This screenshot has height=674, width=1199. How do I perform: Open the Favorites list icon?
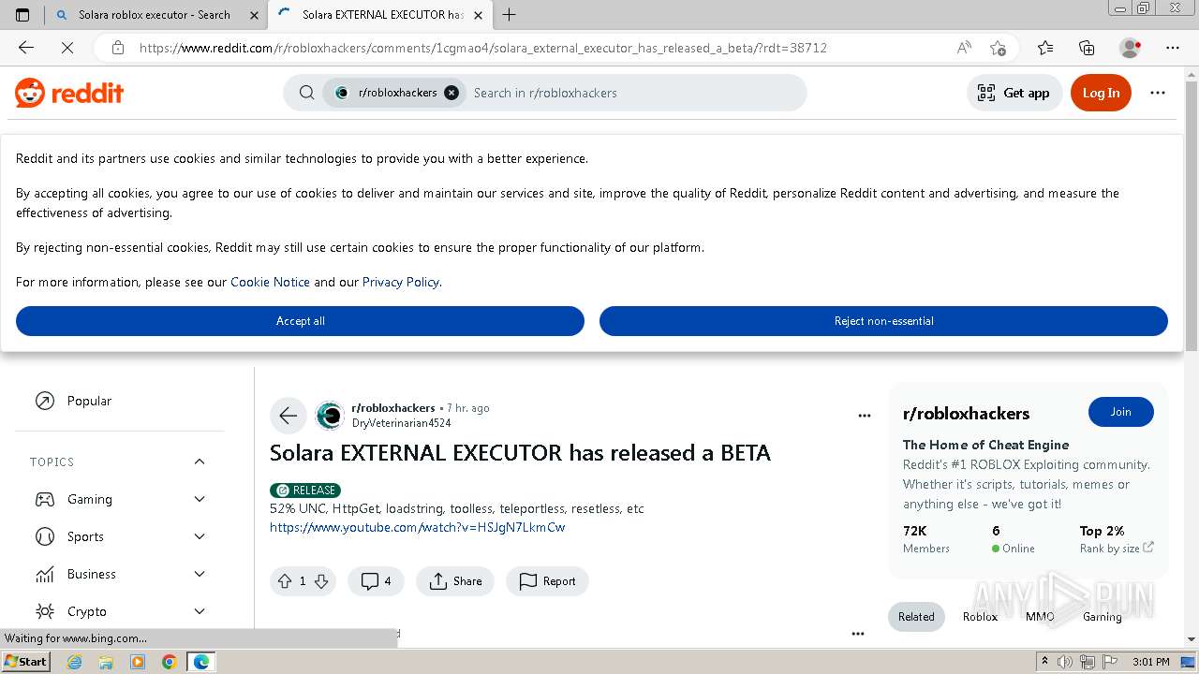click(1045, 48)
